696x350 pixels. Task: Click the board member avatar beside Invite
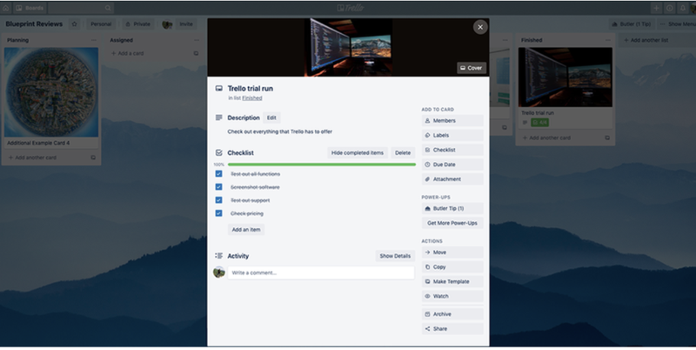(x=167, y=24)
